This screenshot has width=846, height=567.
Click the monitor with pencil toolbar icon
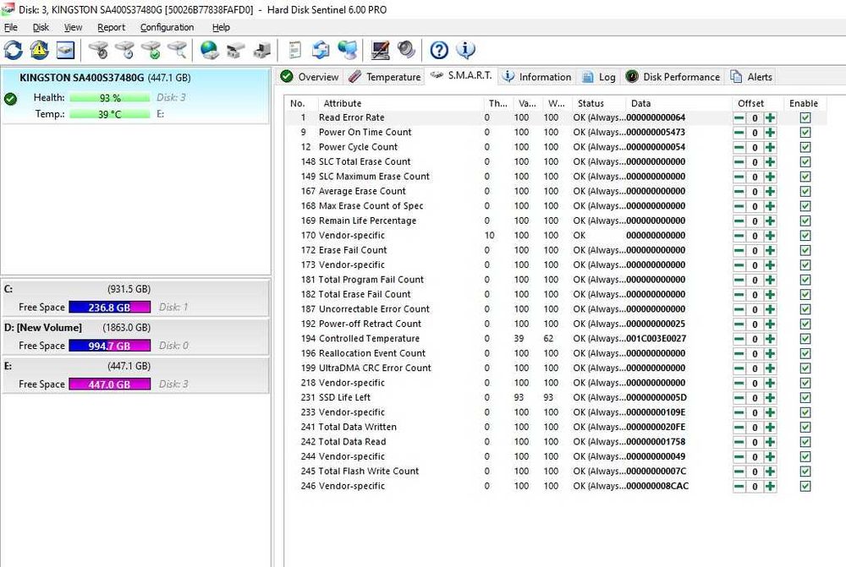tap(381, 50)
